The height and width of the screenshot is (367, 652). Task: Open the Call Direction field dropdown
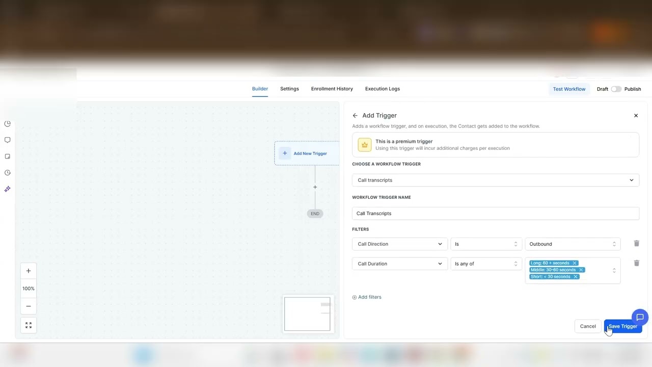pos(400,244)
